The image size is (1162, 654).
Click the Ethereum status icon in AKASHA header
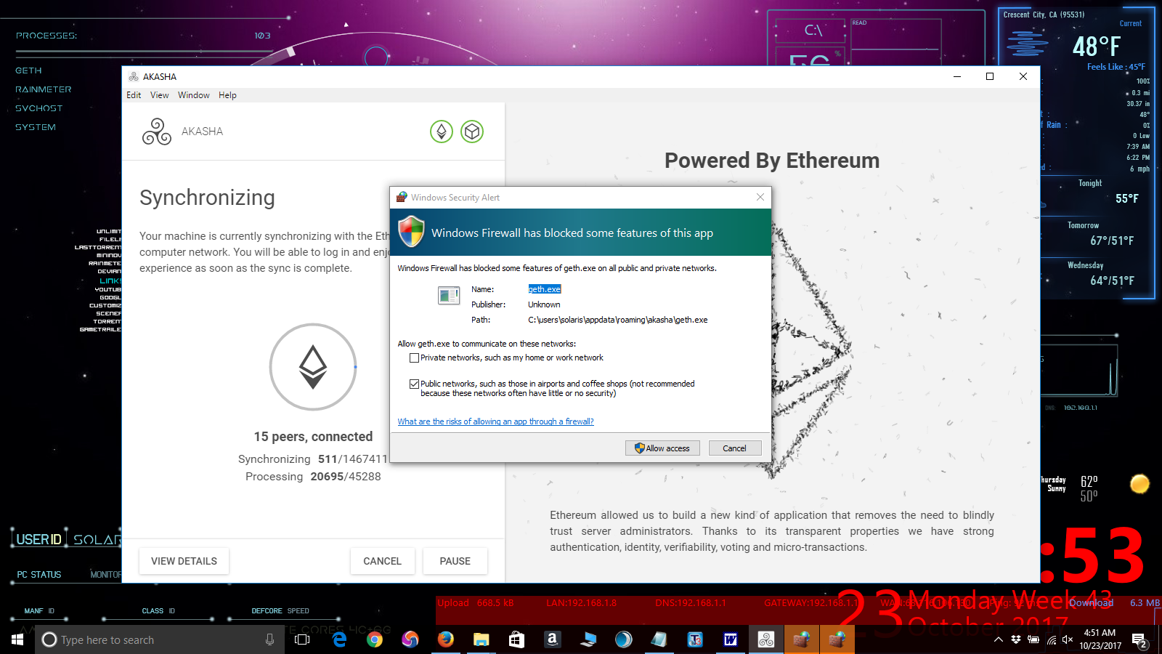click(442, 132)
